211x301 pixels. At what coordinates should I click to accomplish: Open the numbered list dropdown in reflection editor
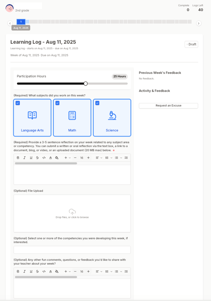[108, 158]
